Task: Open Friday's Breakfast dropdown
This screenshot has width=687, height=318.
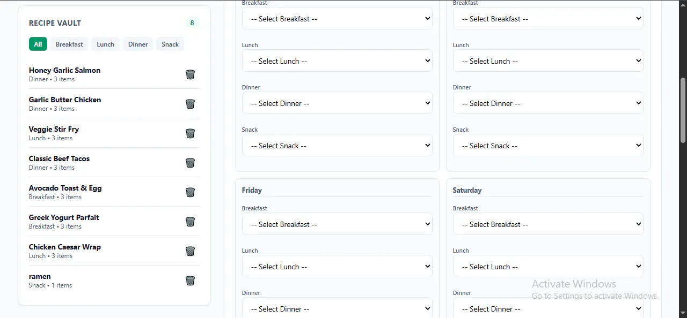Action: [x=337, y=224]
